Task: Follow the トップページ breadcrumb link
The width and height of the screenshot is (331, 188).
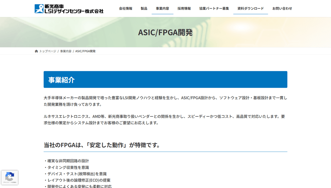Action: coord(48,51)
